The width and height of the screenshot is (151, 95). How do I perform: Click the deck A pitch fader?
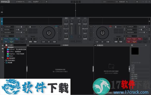[60, 33]
